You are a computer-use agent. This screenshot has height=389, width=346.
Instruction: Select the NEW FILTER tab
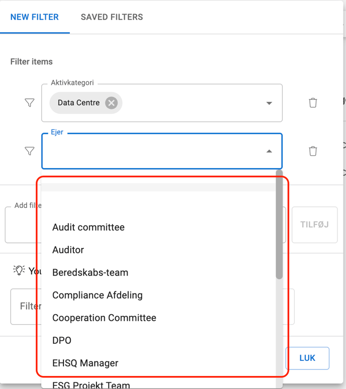(x=35, y=17)
